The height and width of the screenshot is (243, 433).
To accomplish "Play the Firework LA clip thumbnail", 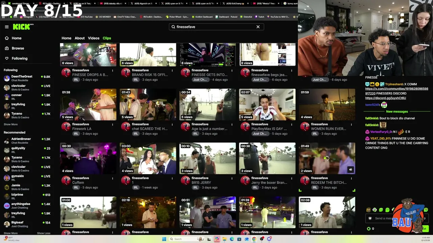I will click(88, 105).
